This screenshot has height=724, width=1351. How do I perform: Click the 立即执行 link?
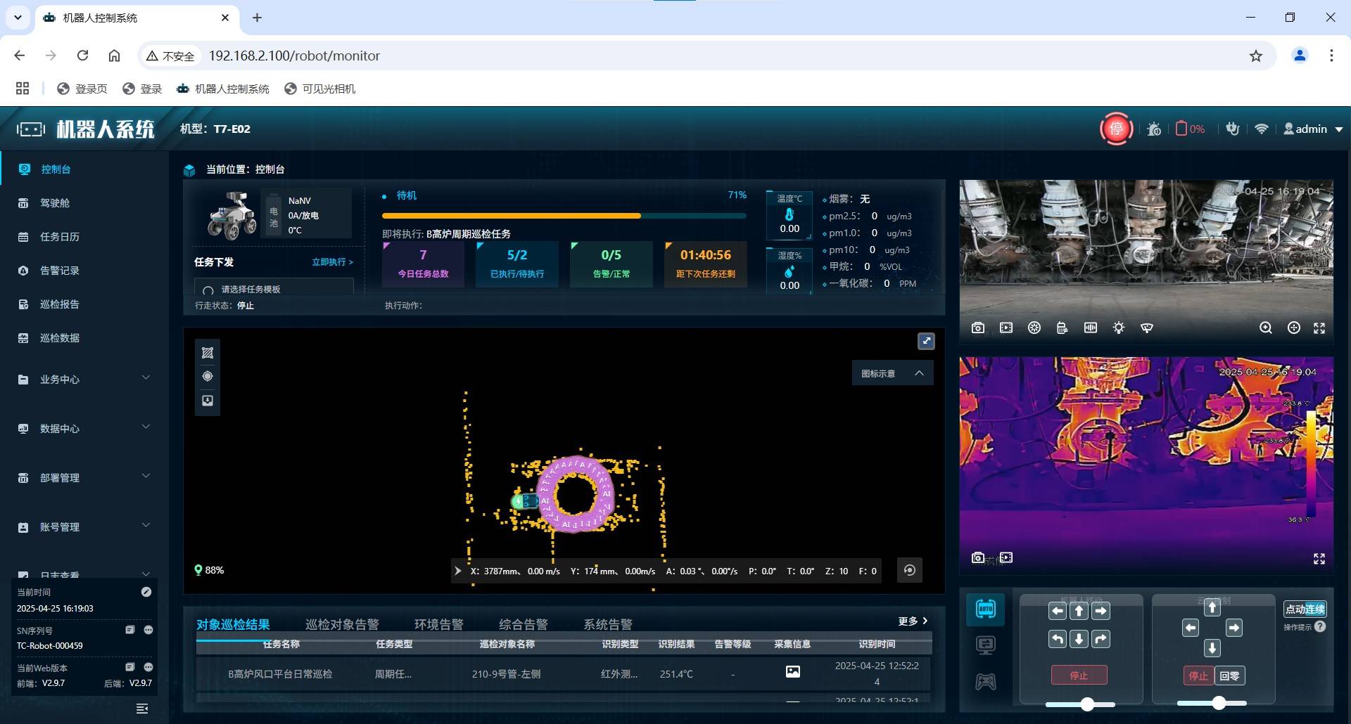(x=332, y=261)
